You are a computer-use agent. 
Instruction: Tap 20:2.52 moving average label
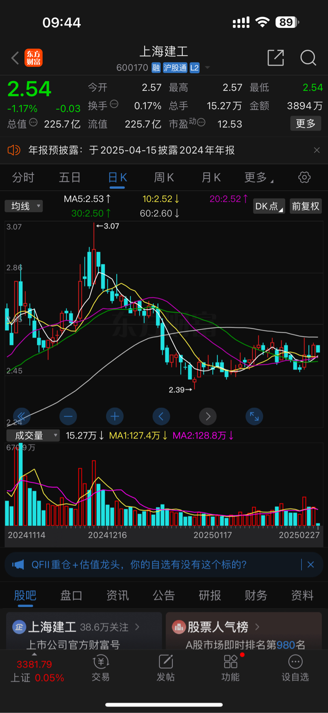tap(229, 199)
